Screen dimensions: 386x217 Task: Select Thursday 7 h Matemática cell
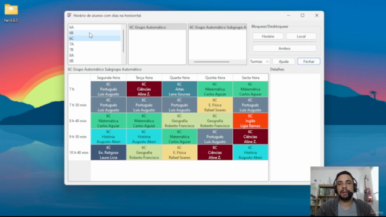pyautogui.click(x=215, y=89)
